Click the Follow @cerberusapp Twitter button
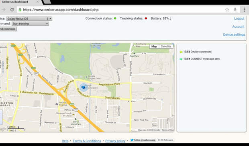Screen dimensions: 249x146 pyautogui.click(x=143, y=140)
